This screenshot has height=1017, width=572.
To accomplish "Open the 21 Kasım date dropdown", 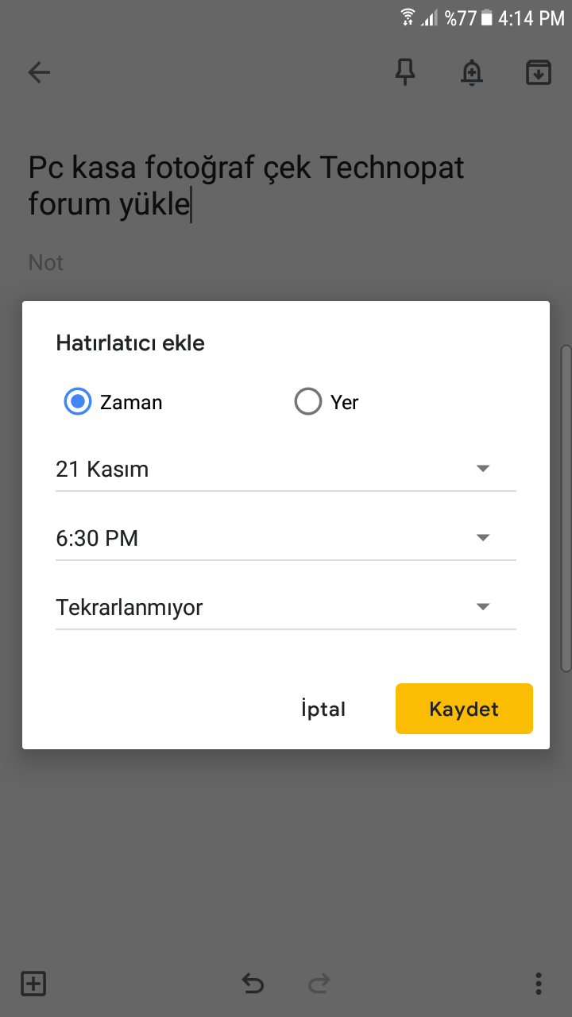I will [x=285, y=470].
